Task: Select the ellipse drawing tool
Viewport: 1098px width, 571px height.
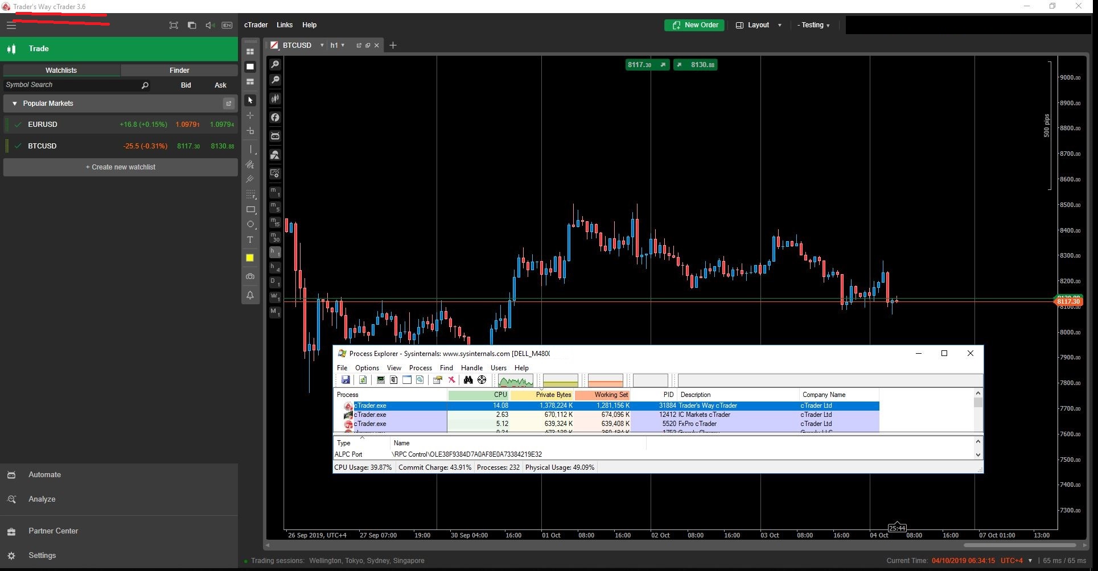Action: coord(250,225)
